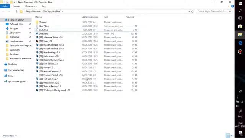Viewport: 245px width, 138px height.
Task: Open Resources folder in navigation pane
Action: [14, 37]
